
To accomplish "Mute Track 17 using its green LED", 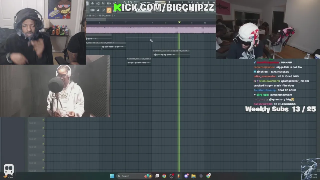I will coord(43,160).
